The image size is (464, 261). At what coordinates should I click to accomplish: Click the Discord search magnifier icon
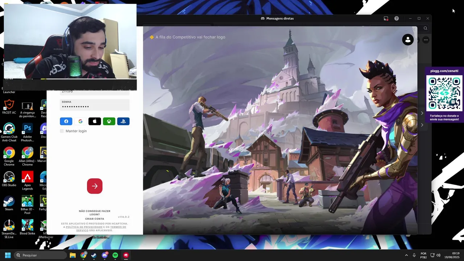point(425,28)
